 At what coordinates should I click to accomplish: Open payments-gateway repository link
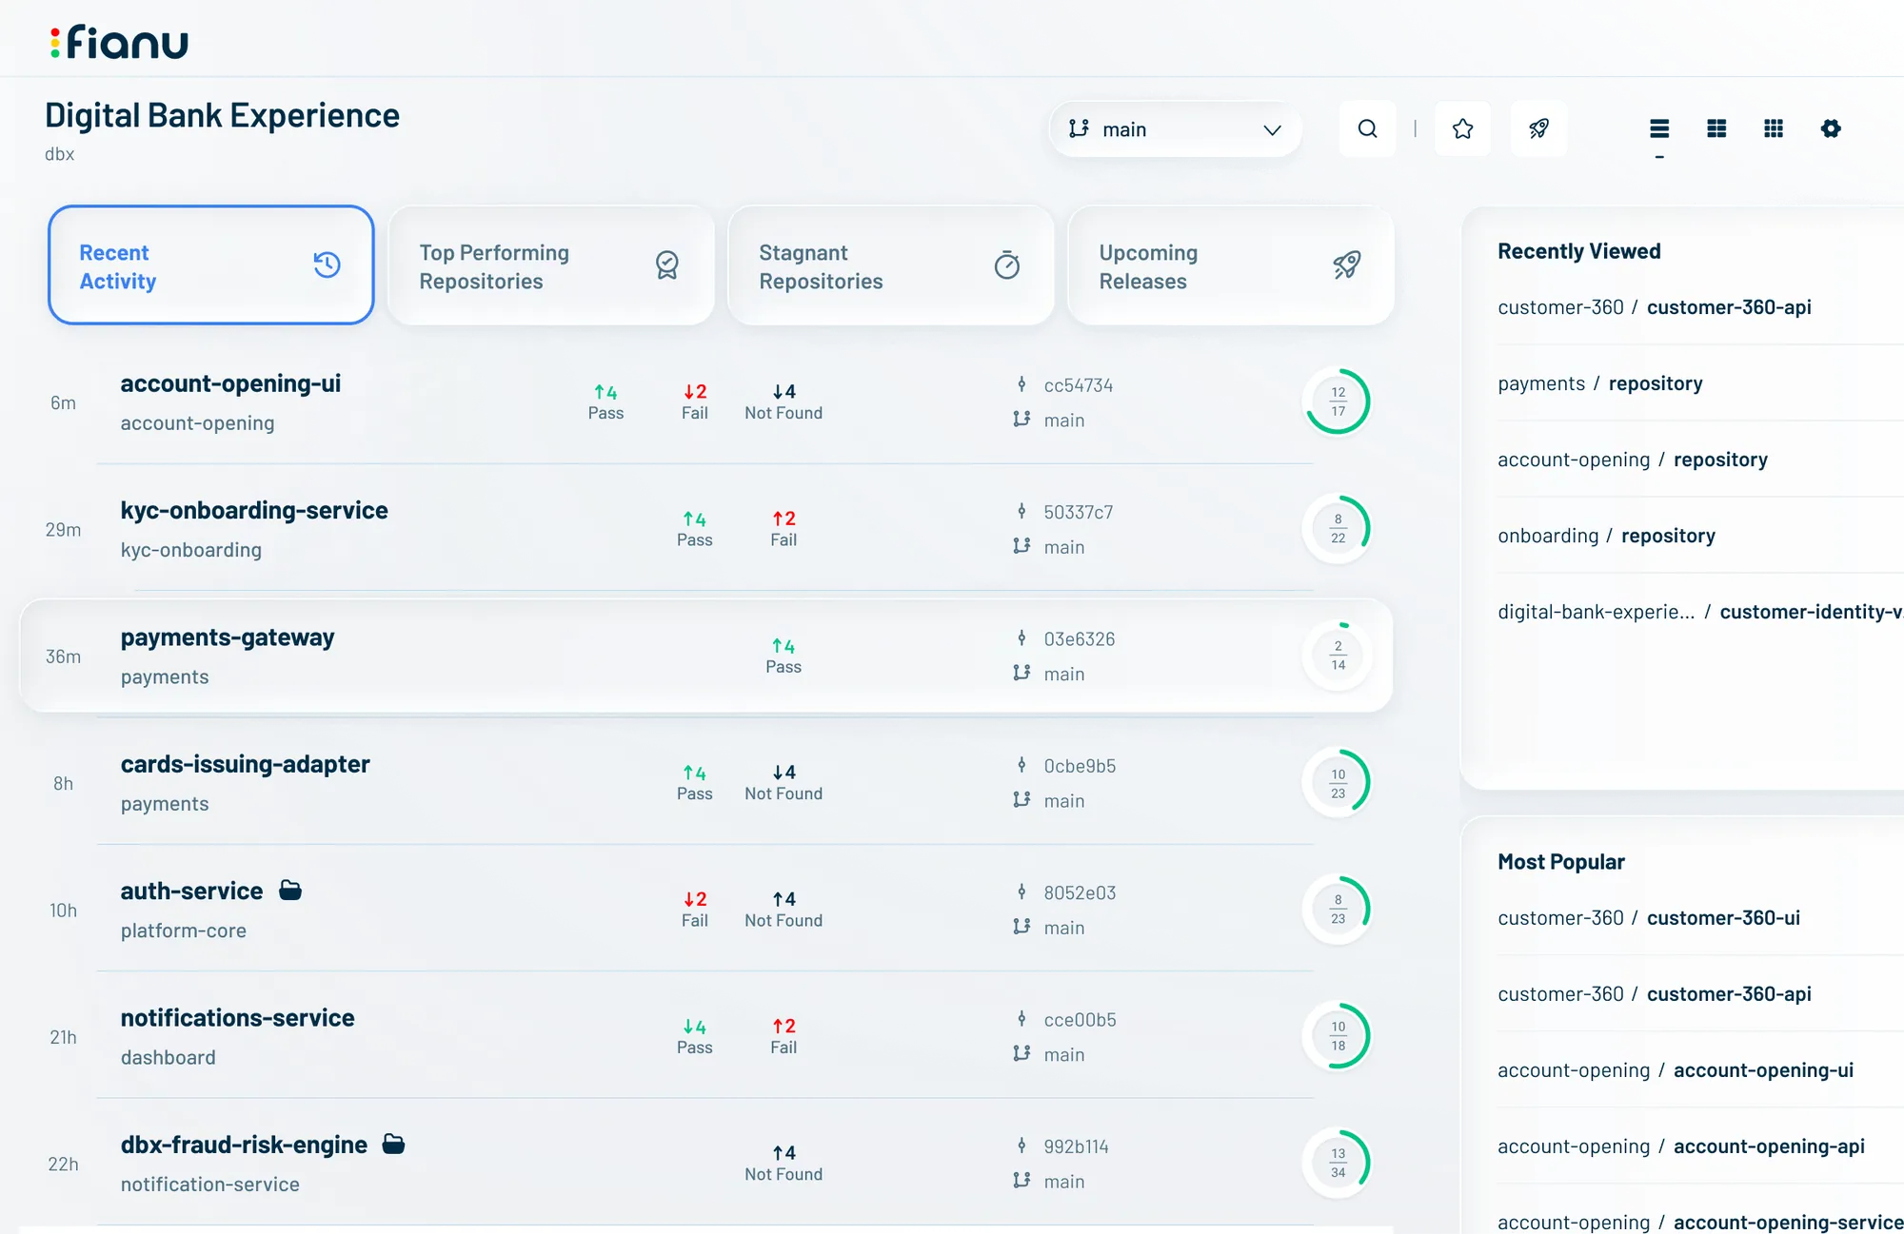pos(228,637)
